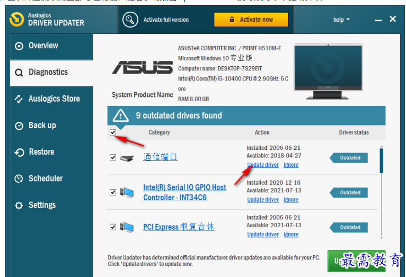Click the Settings gear icon
Image resolution: width=406 pixels, height=277 pixels.
coord(19,205)
